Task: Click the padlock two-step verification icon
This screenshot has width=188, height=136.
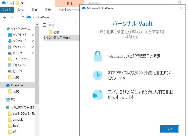Action: [x=98, y=56]
